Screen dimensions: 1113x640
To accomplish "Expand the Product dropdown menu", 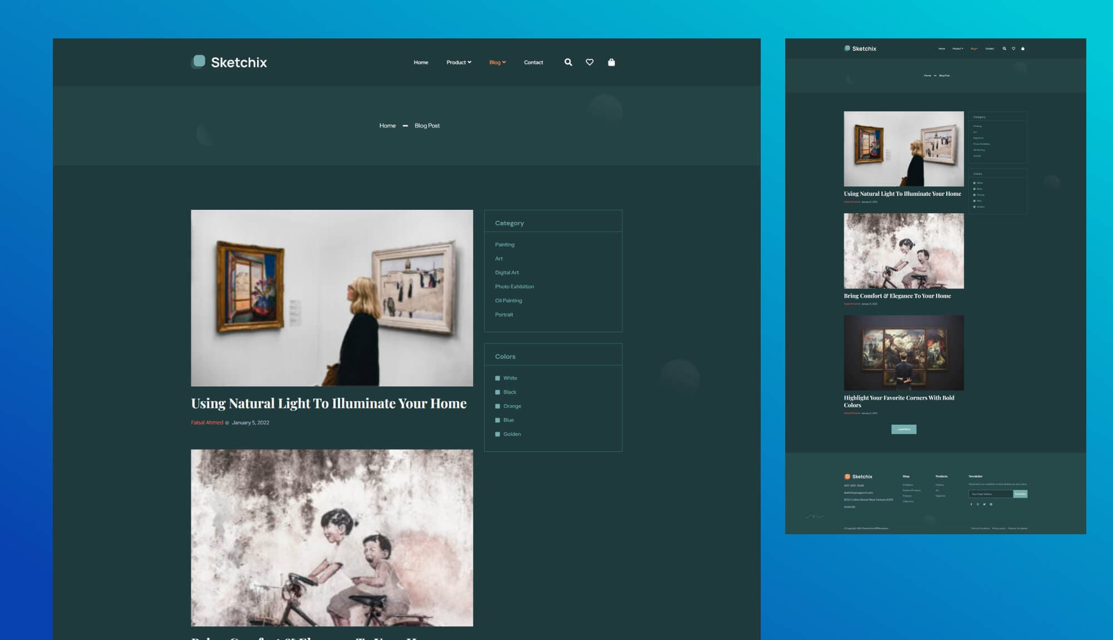I will point(459,62).
